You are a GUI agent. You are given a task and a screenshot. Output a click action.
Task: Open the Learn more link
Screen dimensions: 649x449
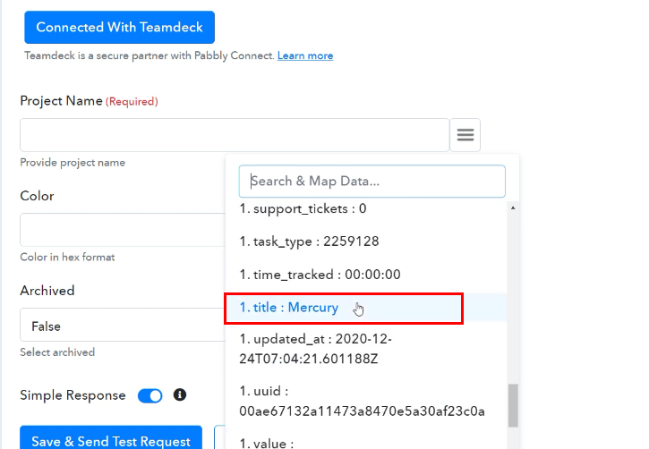[x=305, y=55]
